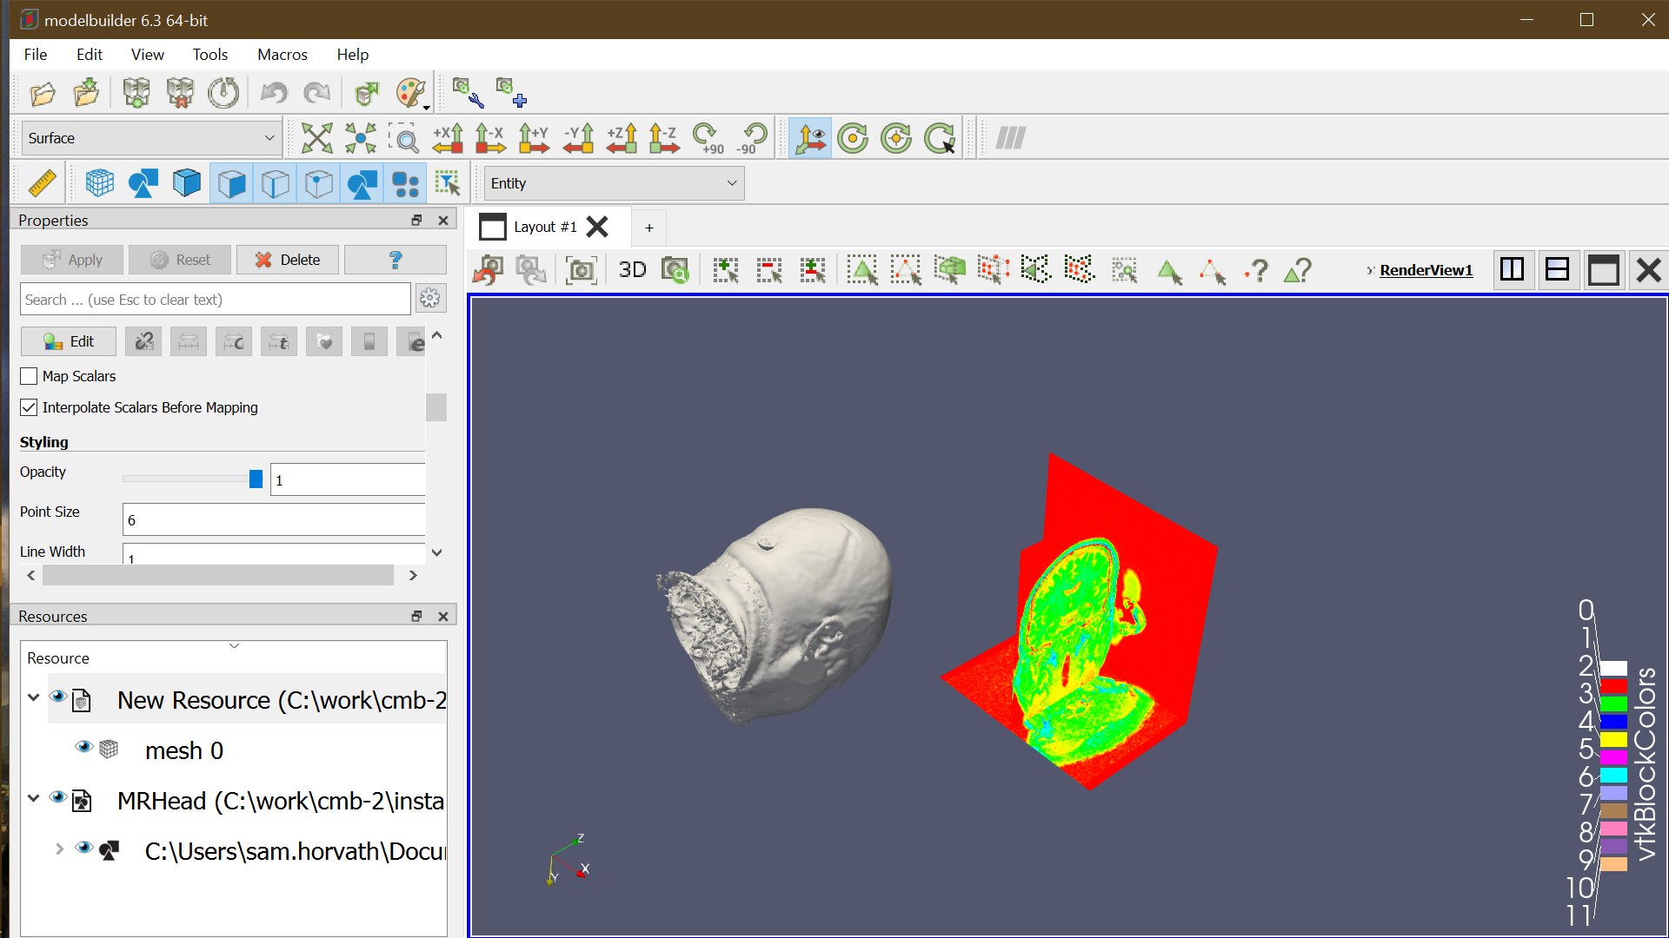Select the +Z axis translation icon
This screenshot has width=1669, height=938.
[619, 137]
